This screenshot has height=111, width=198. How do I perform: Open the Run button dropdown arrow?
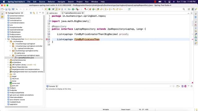75,10
